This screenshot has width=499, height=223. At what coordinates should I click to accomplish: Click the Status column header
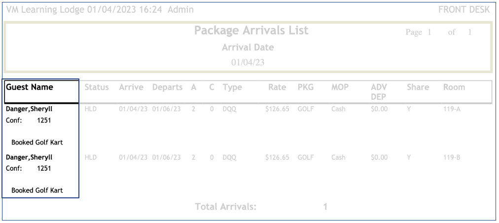97,87
